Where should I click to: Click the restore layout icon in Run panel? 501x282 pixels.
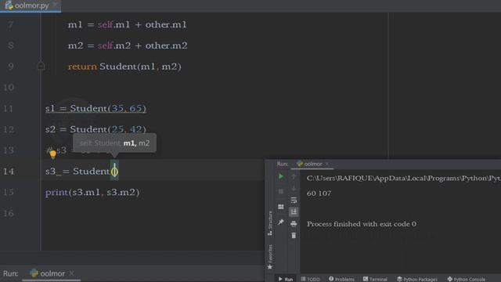[281, 207]
